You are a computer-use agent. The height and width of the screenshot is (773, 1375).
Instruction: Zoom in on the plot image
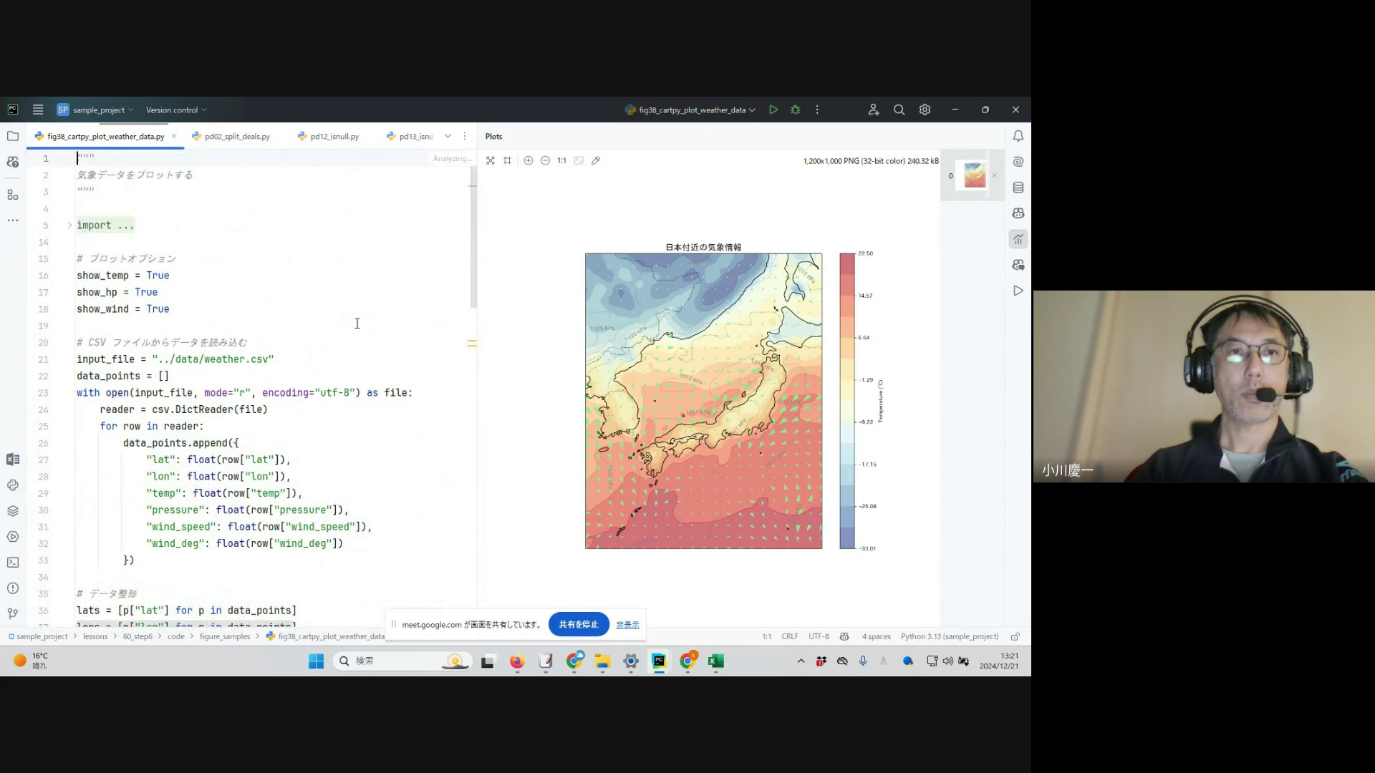pos(528,160)
